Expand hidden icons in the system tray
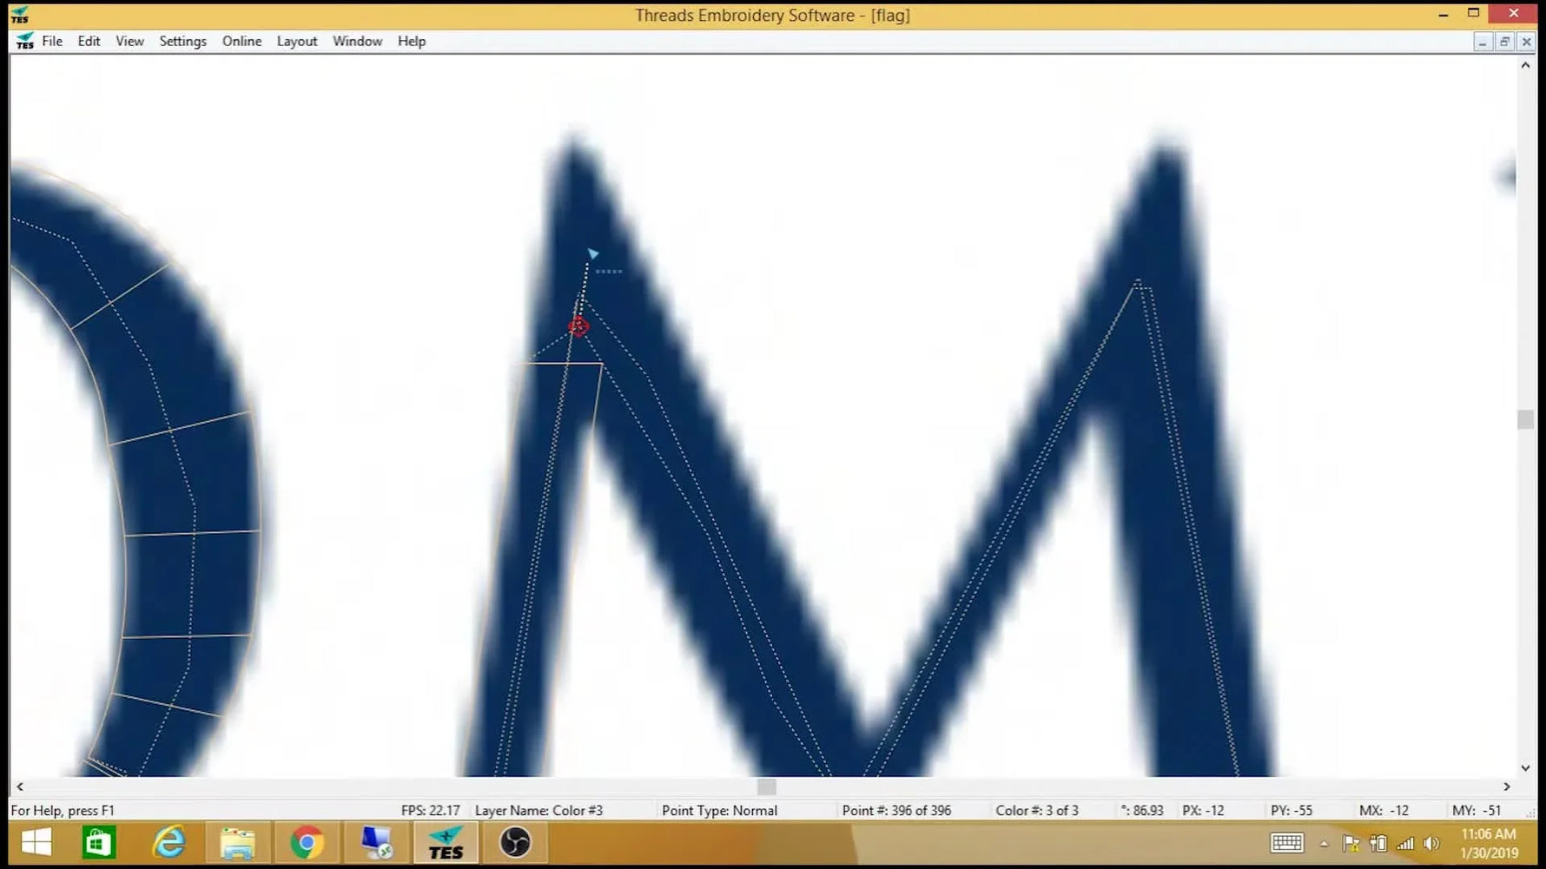This screenshot has height=869, width=1546. pyautogui.click(x=1324, y=842)
